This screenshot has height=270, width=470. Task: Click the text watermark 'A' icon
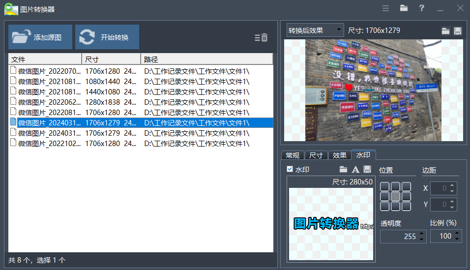(355, 170)
